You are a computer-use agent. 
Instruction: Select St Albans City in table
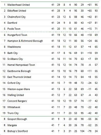[15, 59]
